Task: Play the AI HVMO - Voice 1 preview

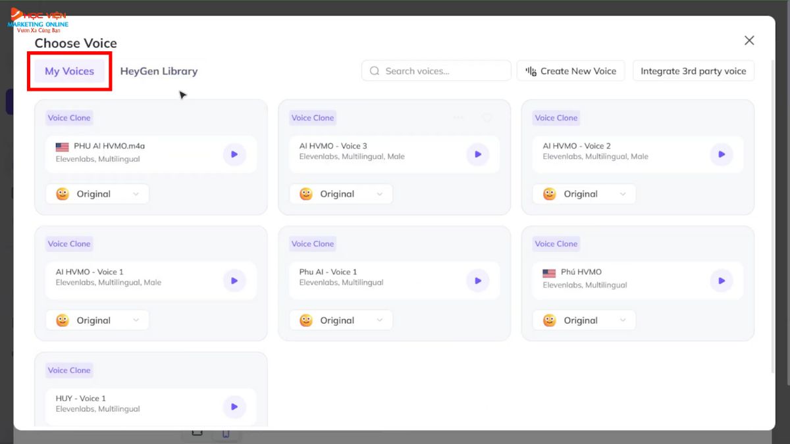Action: coord(234,281)
